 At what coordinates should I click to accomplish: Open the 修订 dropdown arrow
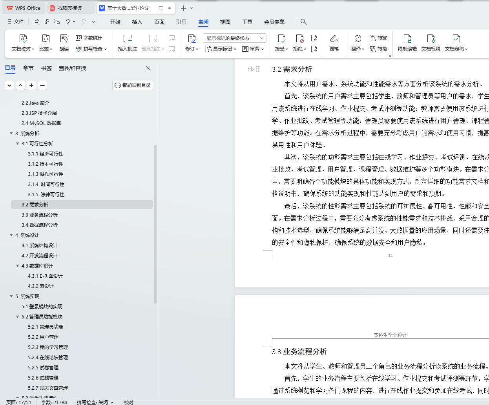(x=197, y=49)
